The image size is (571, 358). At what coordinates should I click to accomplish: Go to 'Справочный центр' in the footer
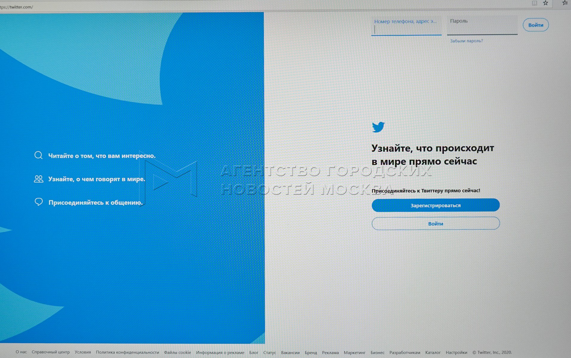point(51,352)
